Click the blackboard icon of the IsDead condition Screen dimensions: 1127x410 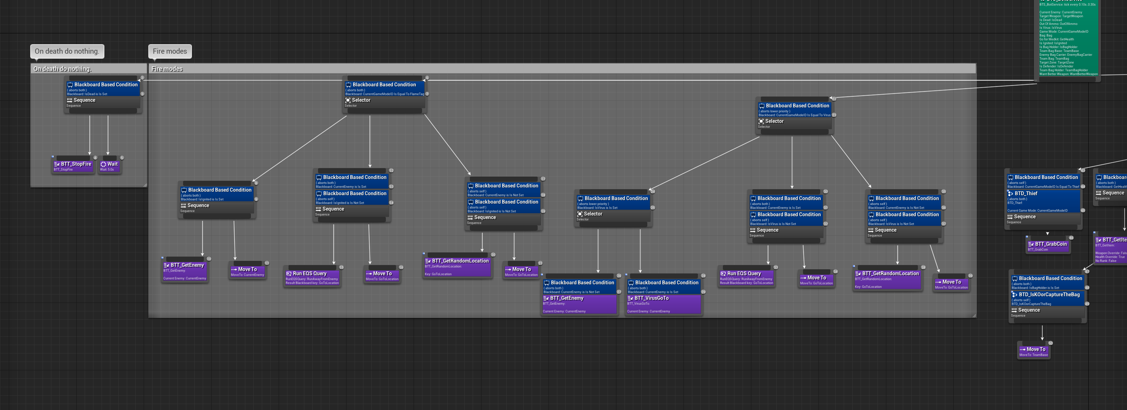tap(70, 85)
